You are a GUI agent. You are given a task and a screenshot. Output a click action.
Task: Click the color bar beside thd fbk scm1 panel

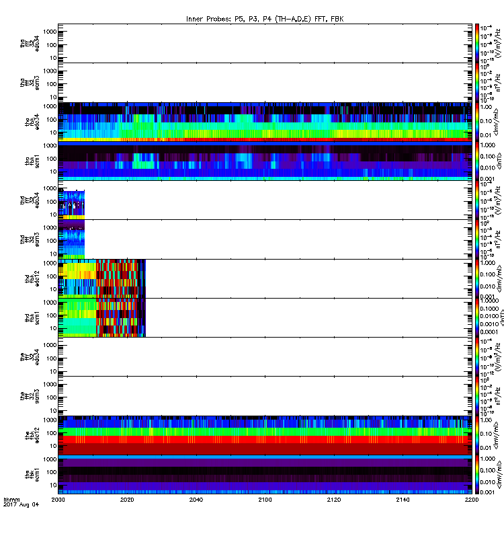pyautogui.click(x=477, y=317)
